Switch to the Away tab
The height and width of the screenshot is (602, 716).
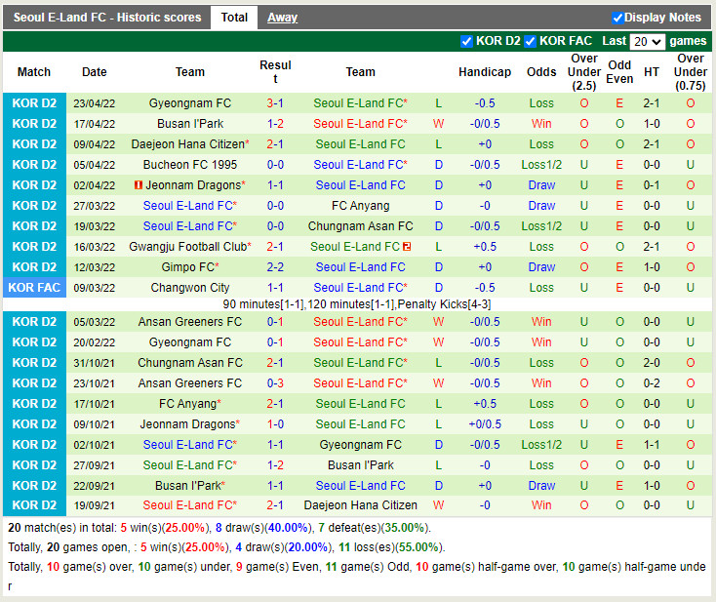point(283,18)
